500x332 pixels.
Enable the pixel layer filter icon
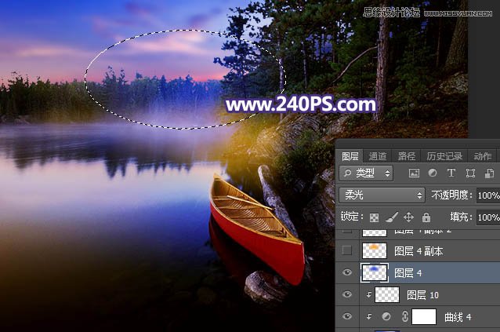click(x=414, y=173)
